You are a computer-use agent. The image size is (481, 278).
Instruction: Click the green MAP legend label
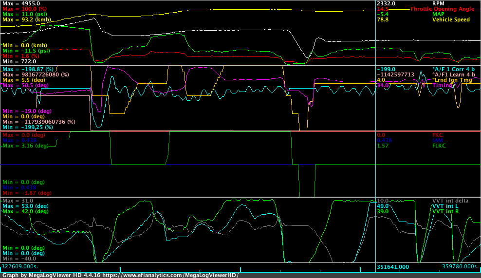point(438,15)
